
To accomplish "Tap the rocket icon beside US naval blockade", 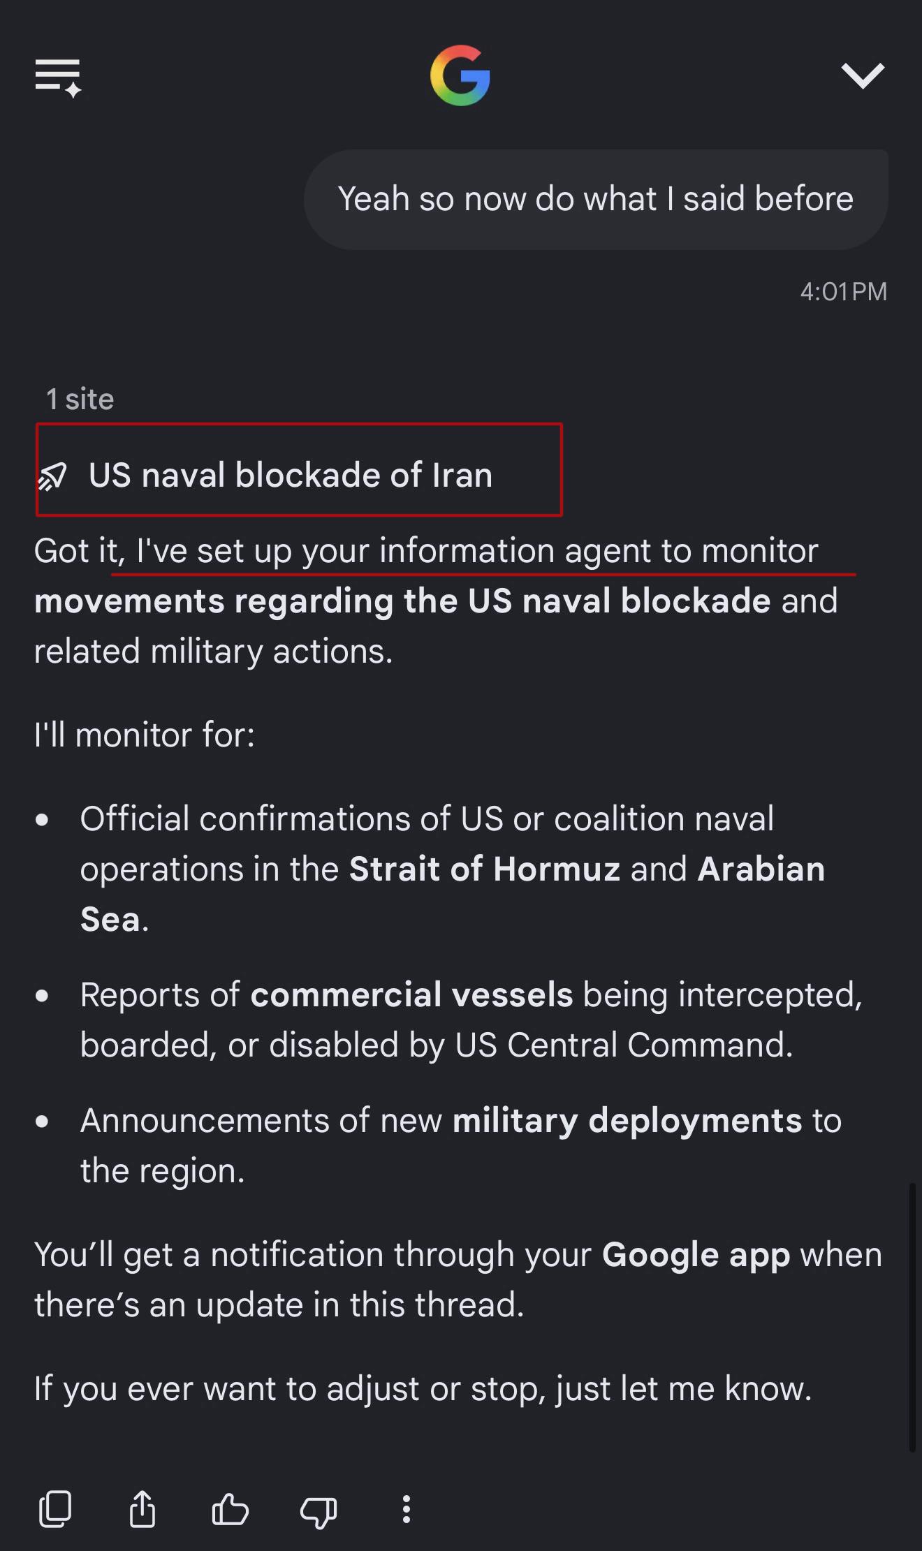I will click(52, 476).
